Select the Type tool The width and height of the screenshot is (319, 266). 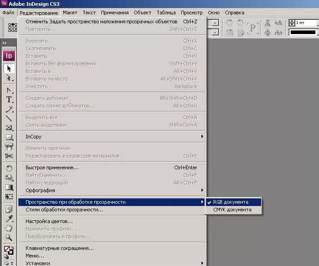[9, 99]
